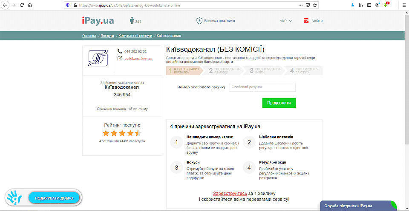This screenshot has width=409, height=211.
Task: Click the browser forward arrow
Action: [14, 5]
